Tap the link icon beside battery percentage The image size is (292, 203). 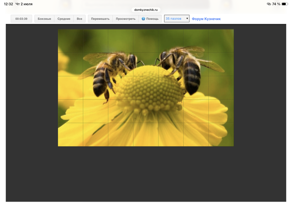(269, 4)
